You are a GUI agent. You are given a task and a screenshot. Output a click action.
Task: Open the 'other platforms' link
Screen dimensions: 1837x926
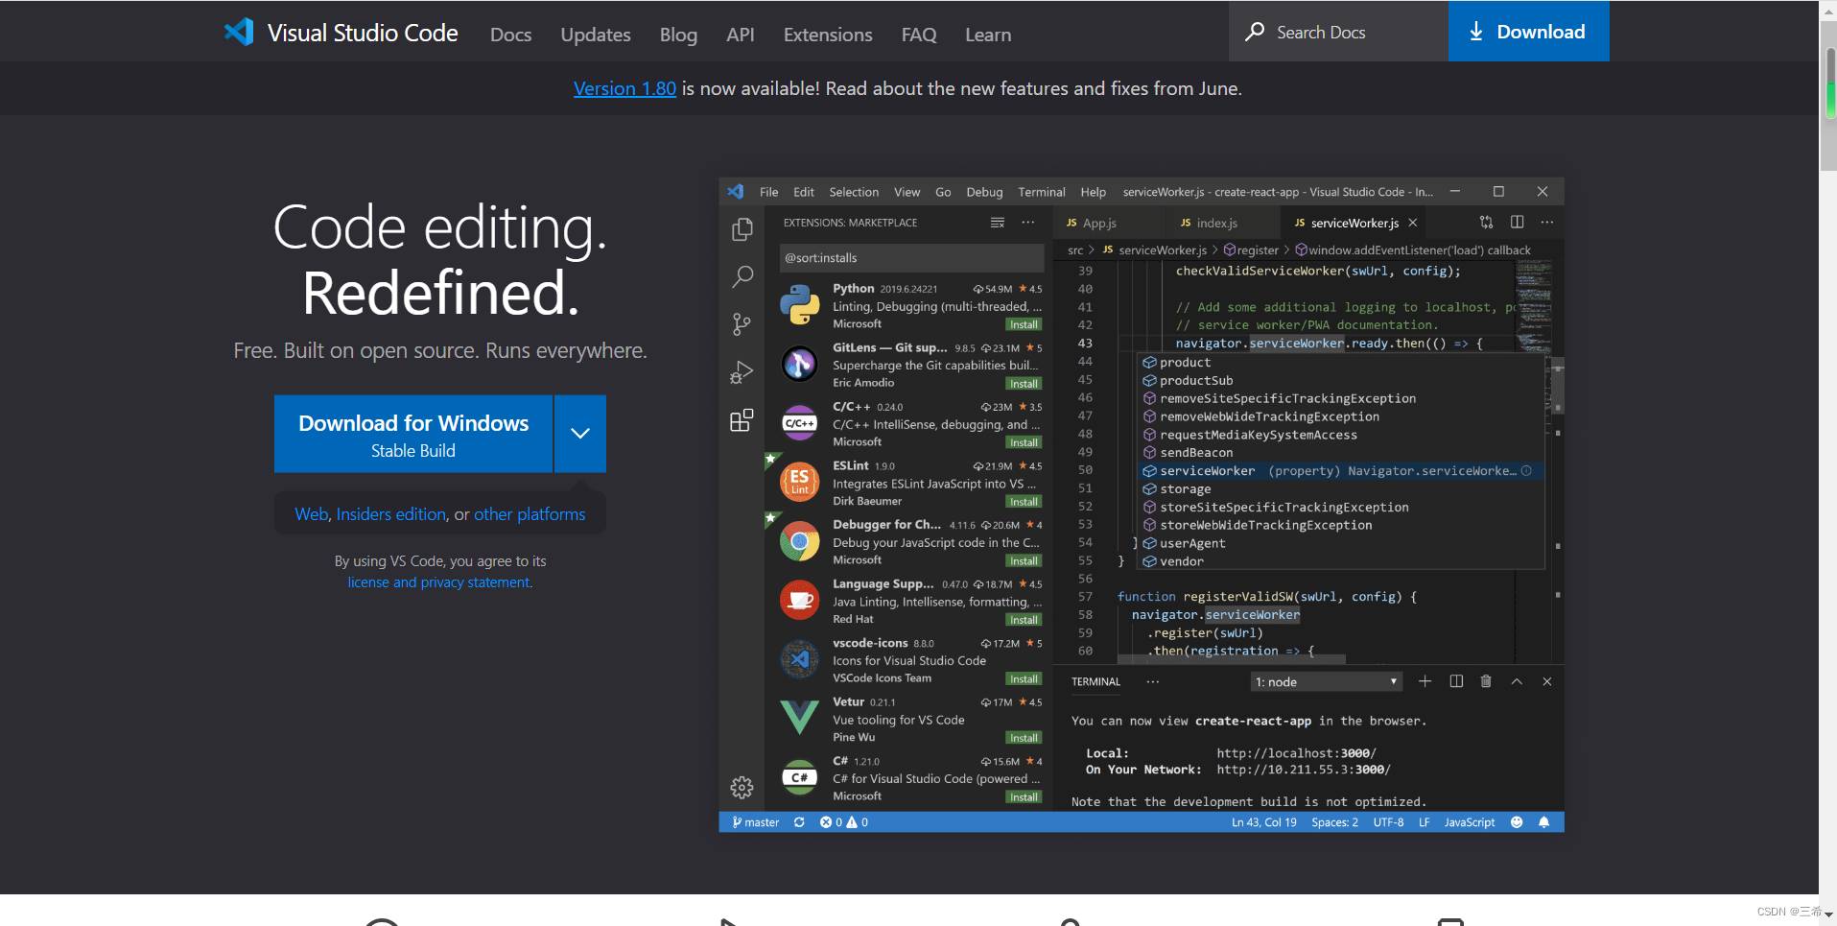[529, 514]
